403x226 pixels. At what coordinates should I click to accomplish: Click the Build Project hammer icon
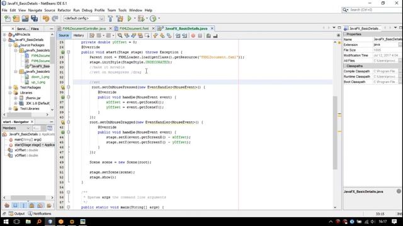click(x=110, y=18)
